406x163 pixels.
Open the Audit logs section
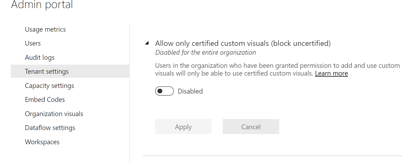(40, 58)
